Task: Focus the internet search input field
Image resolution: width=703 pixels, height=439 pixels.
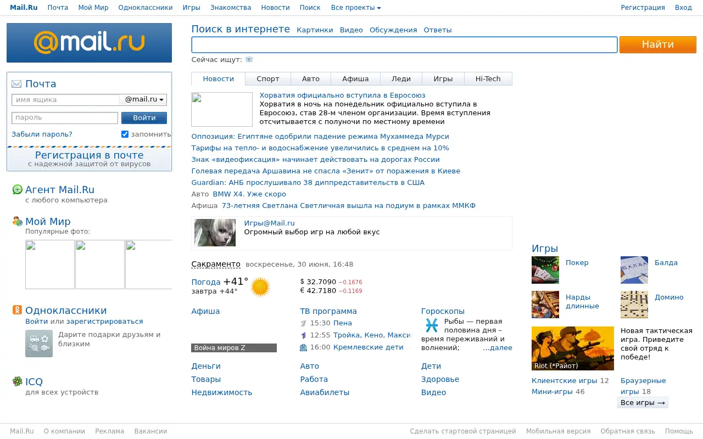Action: (x=404, y=45)
